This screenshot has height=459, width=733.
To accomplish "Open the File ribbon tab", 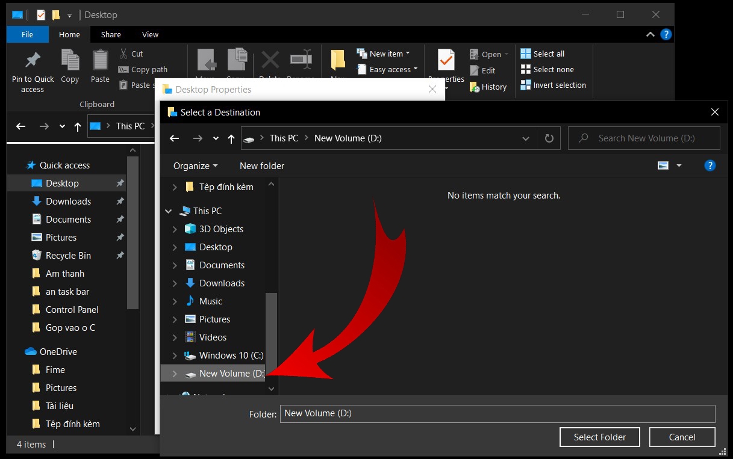I will coord(28,34).
